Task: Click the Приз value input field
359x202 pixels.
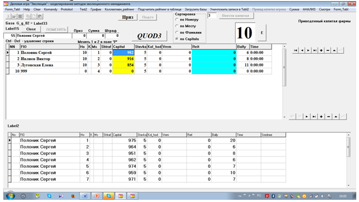Action: click(x=79, y=36)
